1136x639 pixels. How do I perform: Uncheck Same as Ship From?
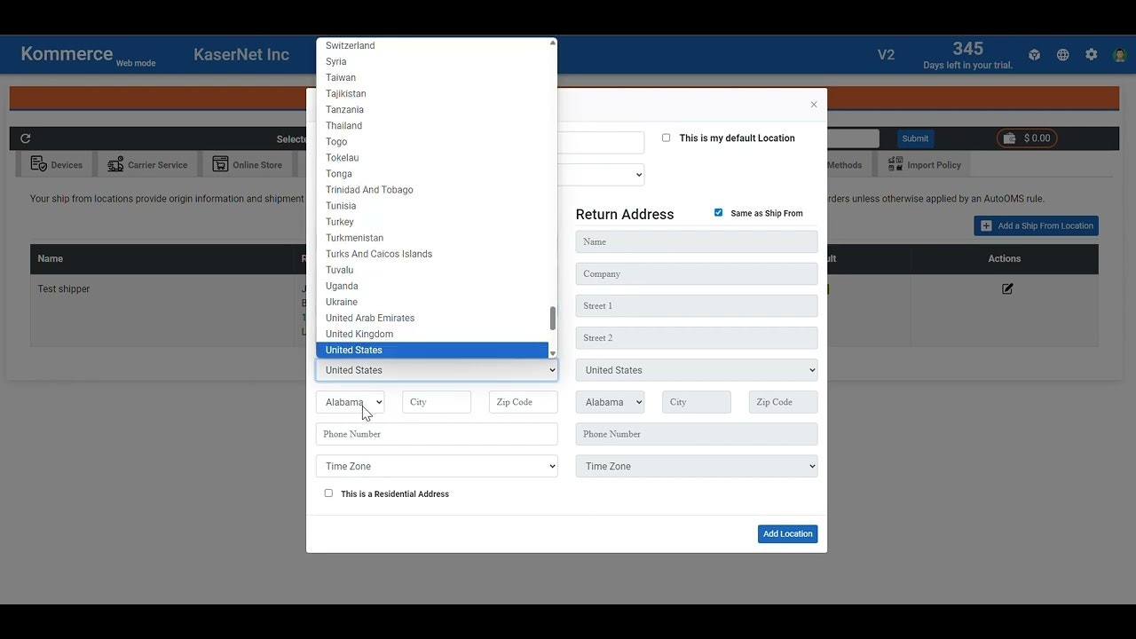coord(718,213)
